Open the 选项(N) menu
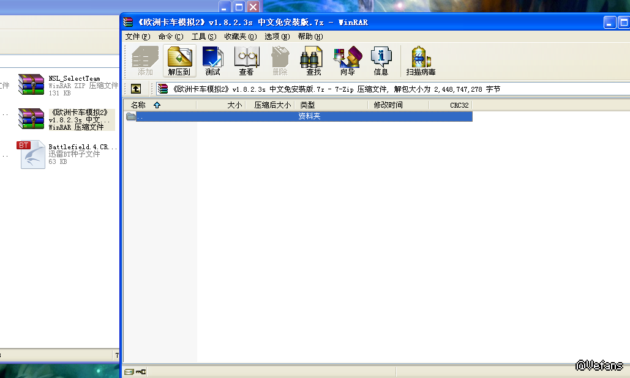Image resolution: width=630 pixels, height=378 pixels. [x=277, y=37]
